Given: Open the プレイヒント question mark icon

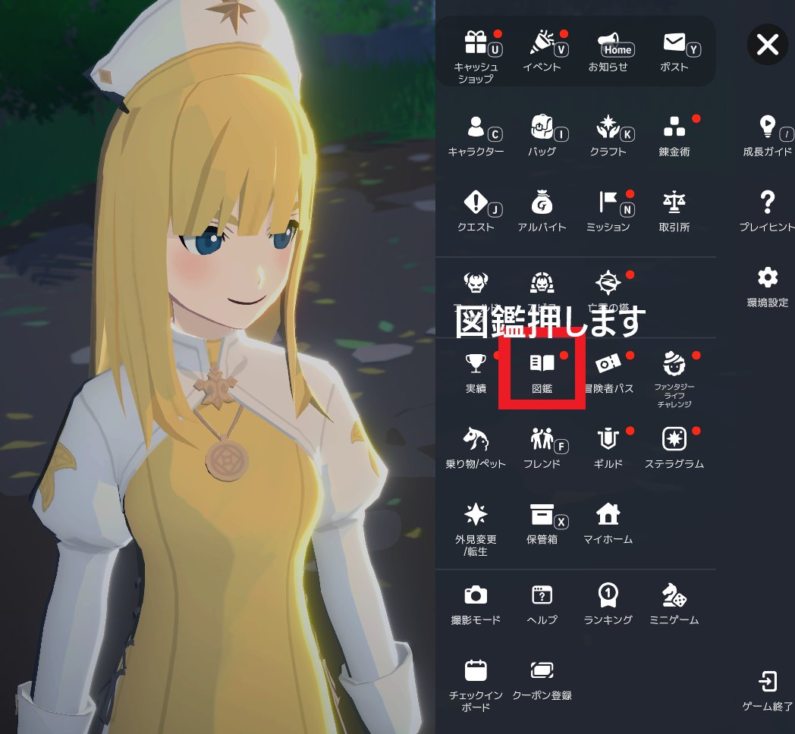Looking at the screenshot, I should (768, 202).
